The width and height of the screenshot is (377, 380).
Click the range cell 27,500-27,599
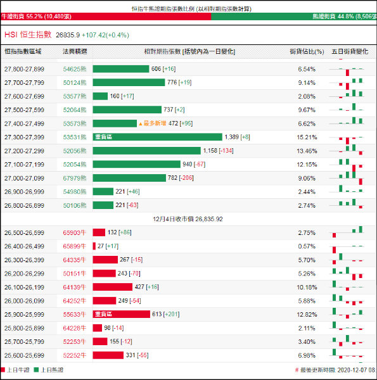pyautogui.click(x=24, y=110)
